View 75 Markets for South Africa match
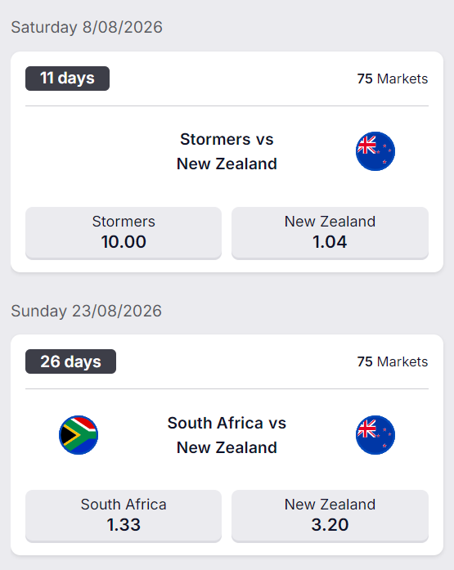Screen dimensions: 454x570 pos(392,361)
